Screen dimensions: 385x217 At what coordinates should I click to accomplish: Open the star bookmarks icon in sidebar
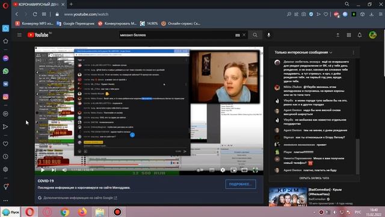[x=5, y=41]
